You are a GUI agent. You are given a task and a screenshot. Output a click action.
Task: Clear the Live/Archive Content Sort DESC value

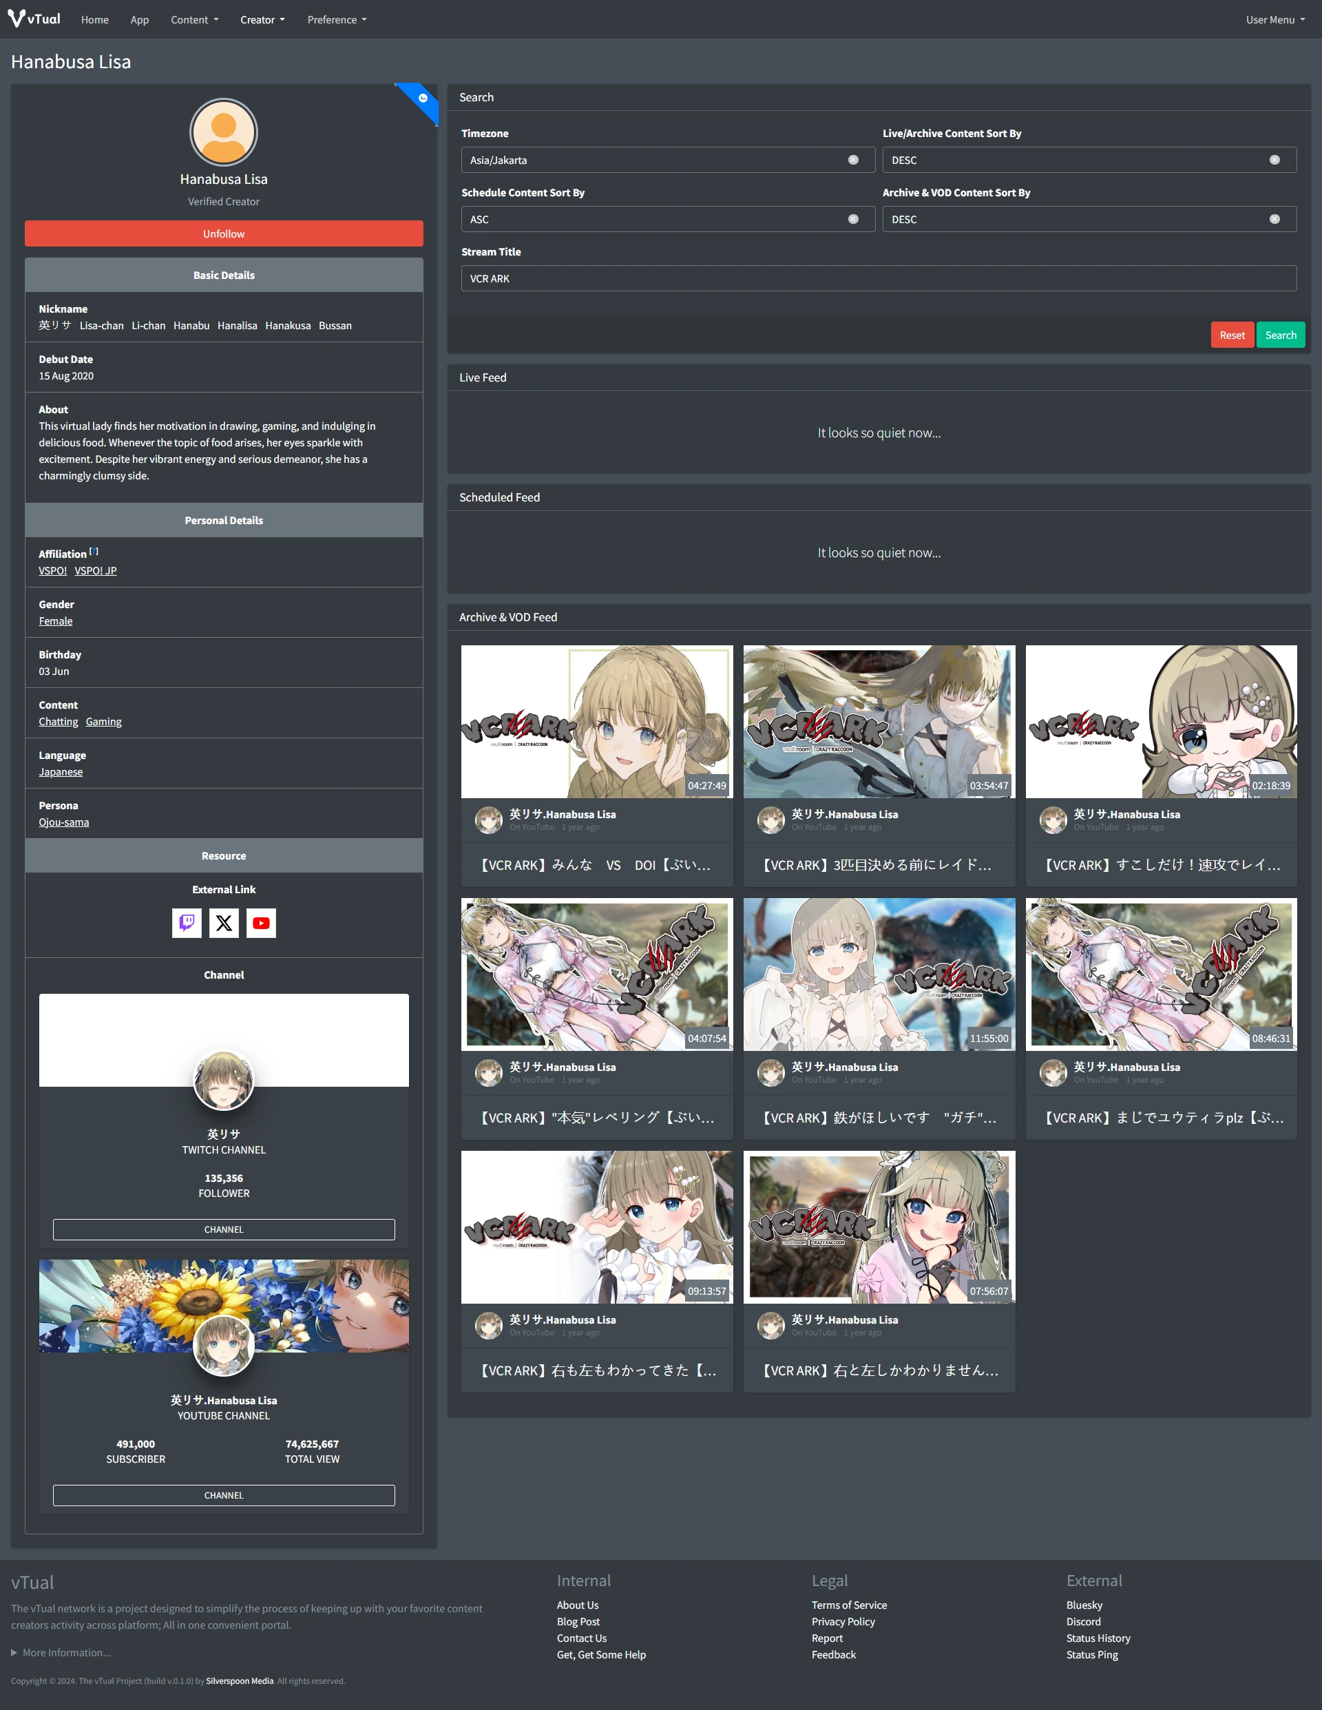click(1274, 160)
